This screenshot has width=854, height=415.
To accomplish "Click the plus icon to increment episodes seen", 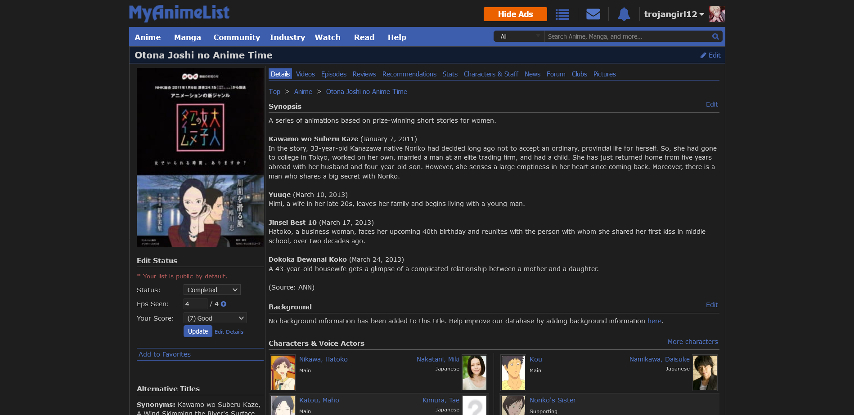I will click(x=224, y=304).
